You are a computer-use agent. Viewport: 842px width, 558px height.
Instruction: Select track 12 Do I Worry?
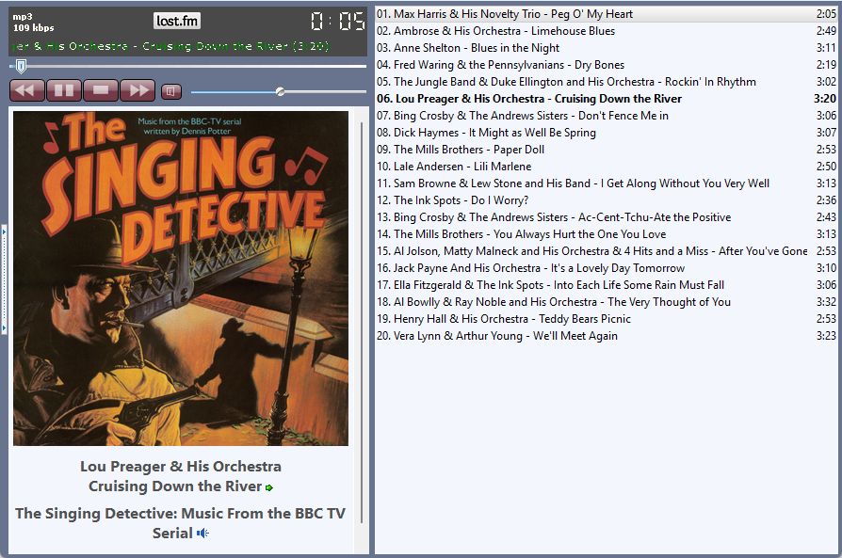click(607, 200)
